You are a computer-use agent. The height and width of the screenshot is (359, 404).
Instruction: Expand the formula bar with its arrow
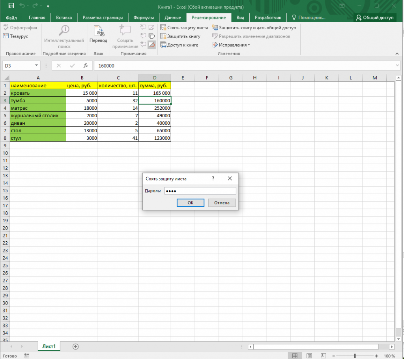[397, 66]
